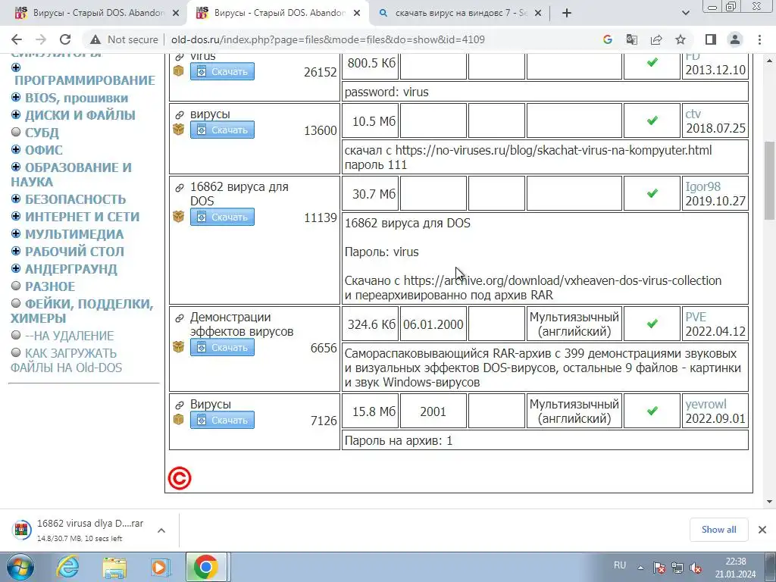Open the Not secure site warning
The height and width of the screenshot is (582, 776).
click(125, 39)
